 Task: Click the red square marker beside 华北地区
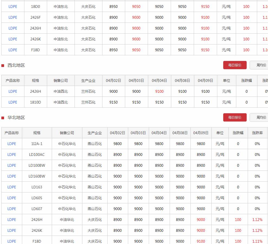[x=3, y=118]
